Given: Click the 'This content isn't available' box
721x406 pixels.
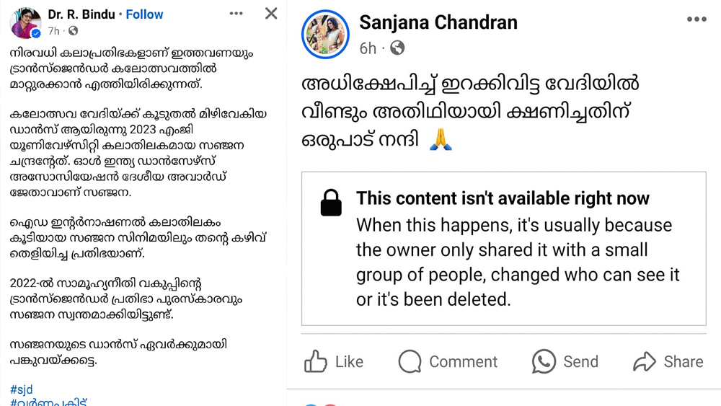Looking at the screenshot, I should pos(503,249).
